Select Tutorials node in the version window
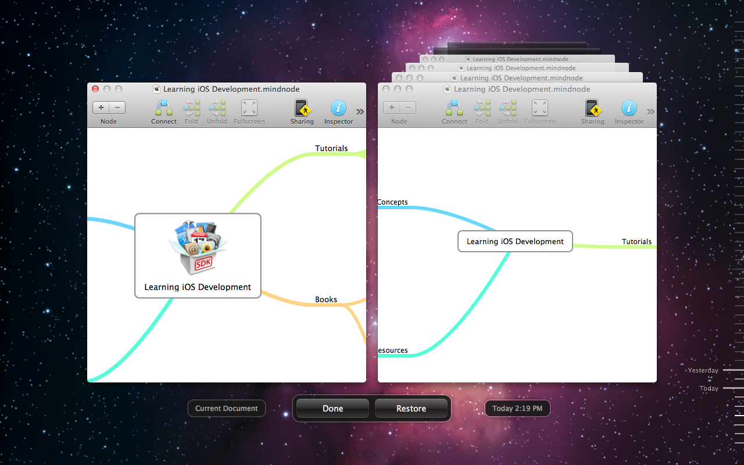The width and height of the screenshot is (744, 465). tap(636, 241)
